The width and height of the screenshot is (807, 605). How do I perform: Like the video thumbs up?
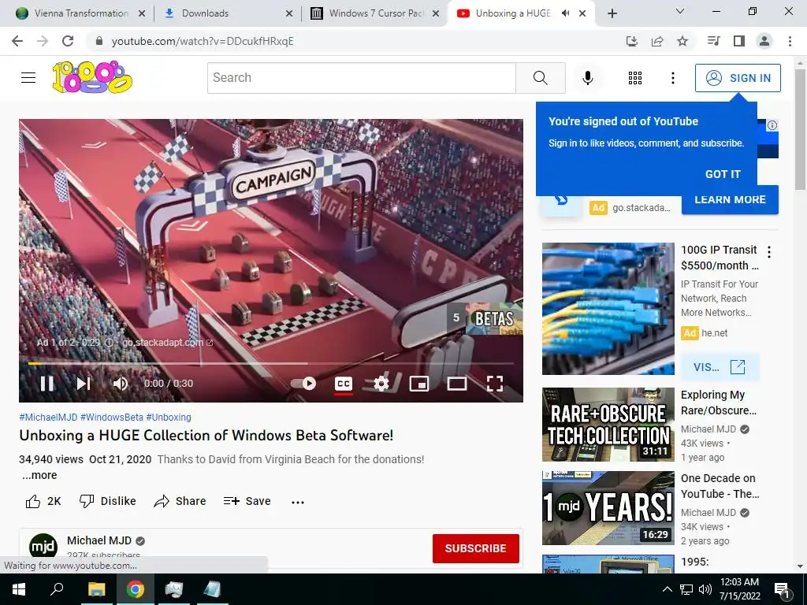click(43, 501)
